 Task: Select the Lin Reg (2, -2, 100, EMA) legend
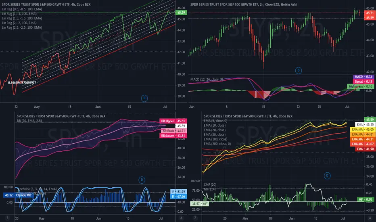[19, 23]
